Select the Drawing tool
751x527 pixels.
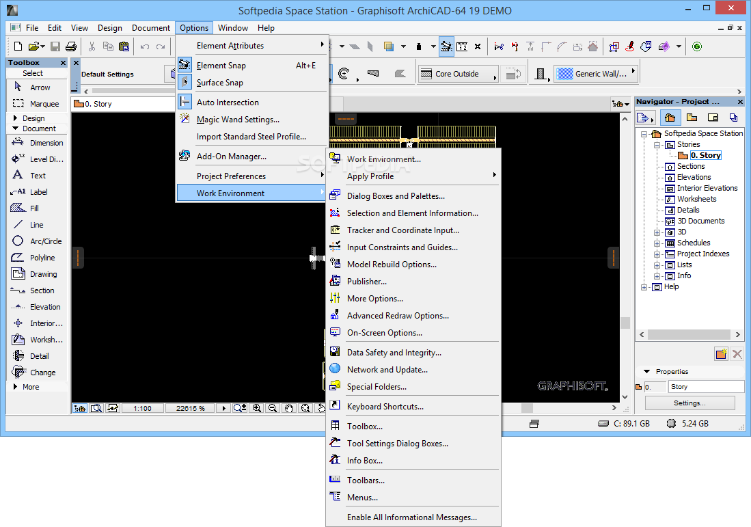click(36, 274)
